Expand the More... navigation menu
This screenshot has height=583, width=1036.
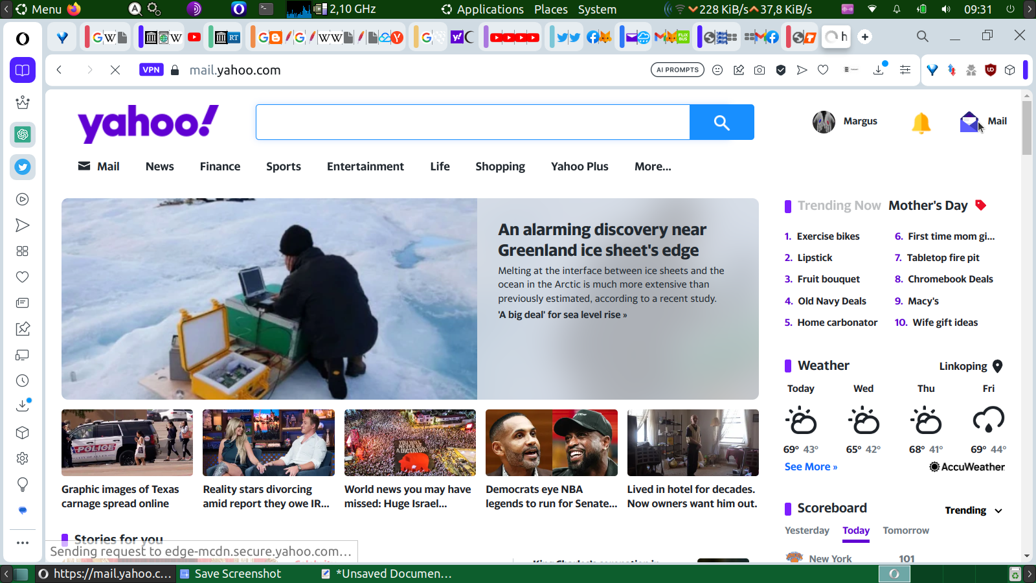(653, 166)
